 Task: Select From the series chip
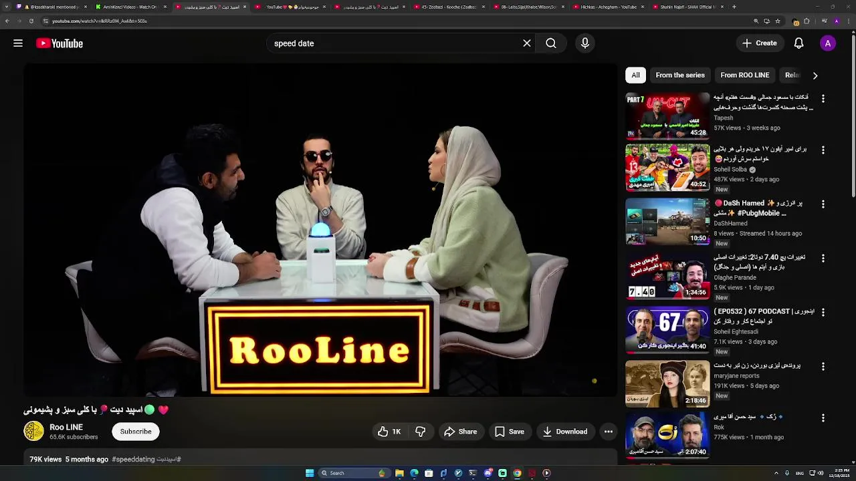pos(680,75)
